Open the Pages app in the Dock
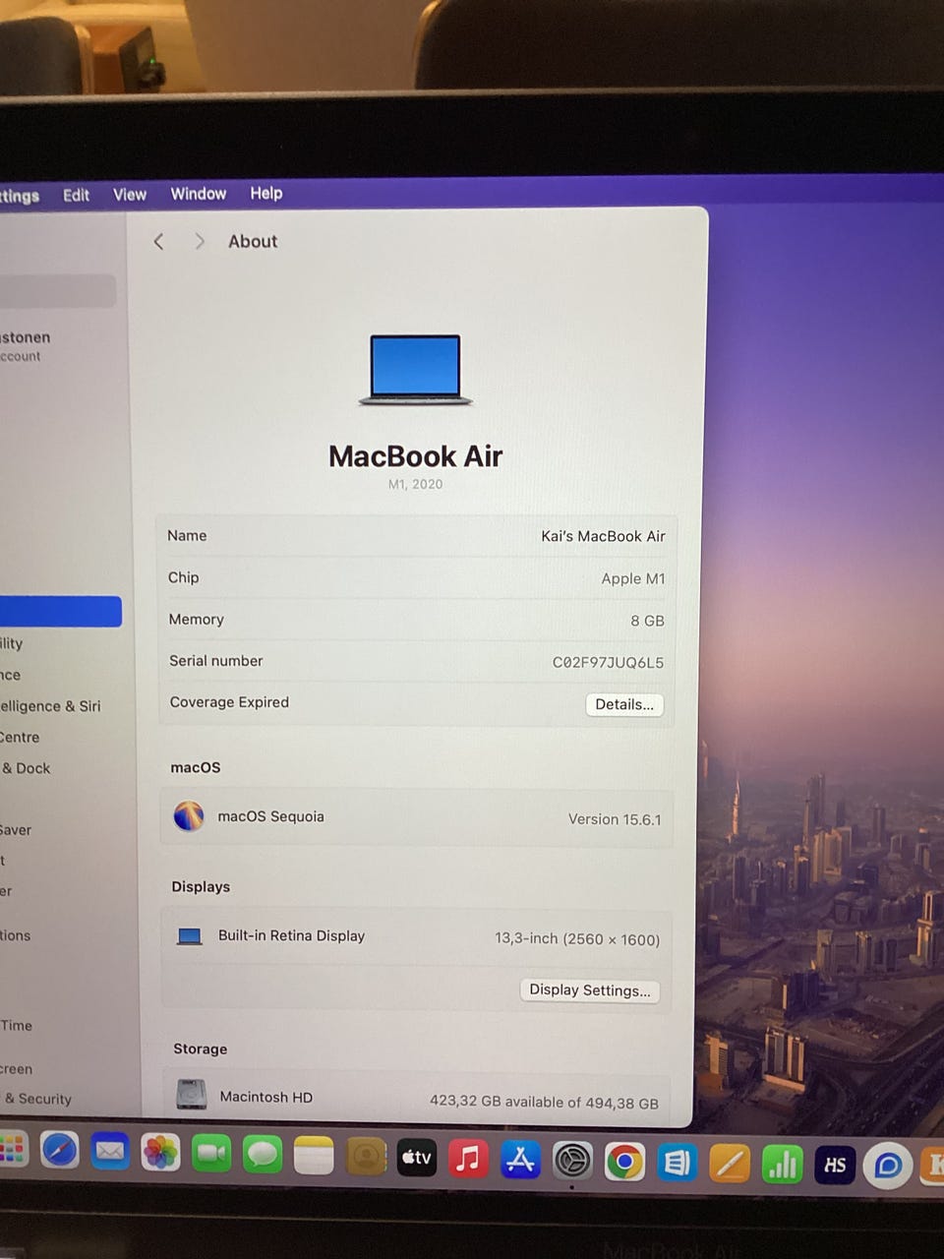Image resolution: width=944 pixels, height=1259 pixels. (x=729, y=1164)
